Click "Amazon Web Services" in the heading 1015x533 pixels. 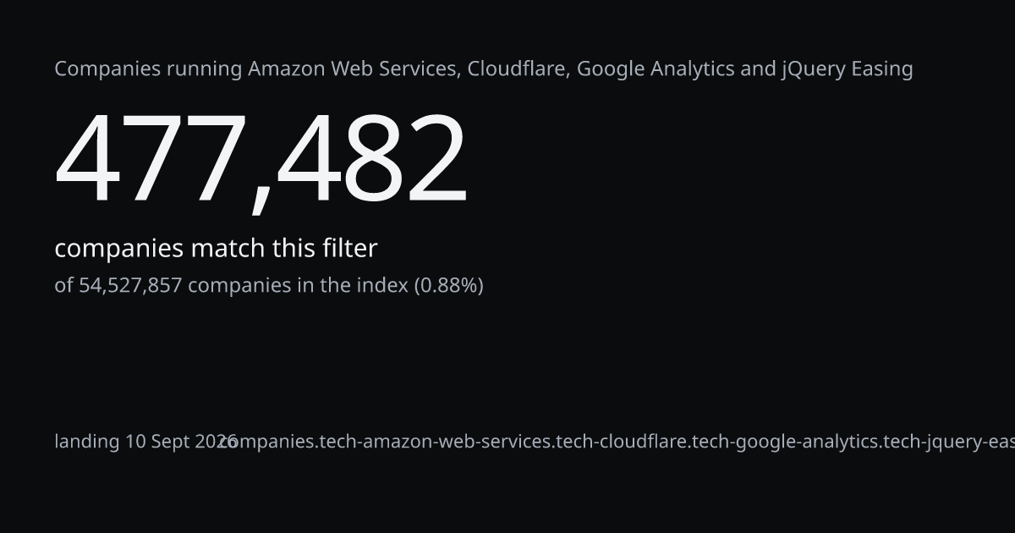coord(354,69)
